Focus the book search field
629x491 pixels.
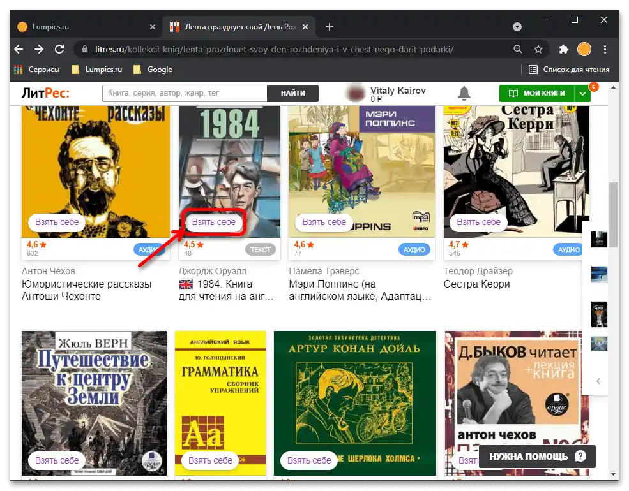pos(185,93)
